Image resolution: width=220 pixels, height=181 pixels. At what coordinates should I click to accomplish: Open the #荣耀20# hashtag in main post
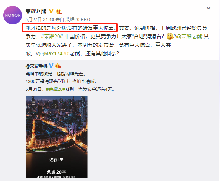point(52,36)
